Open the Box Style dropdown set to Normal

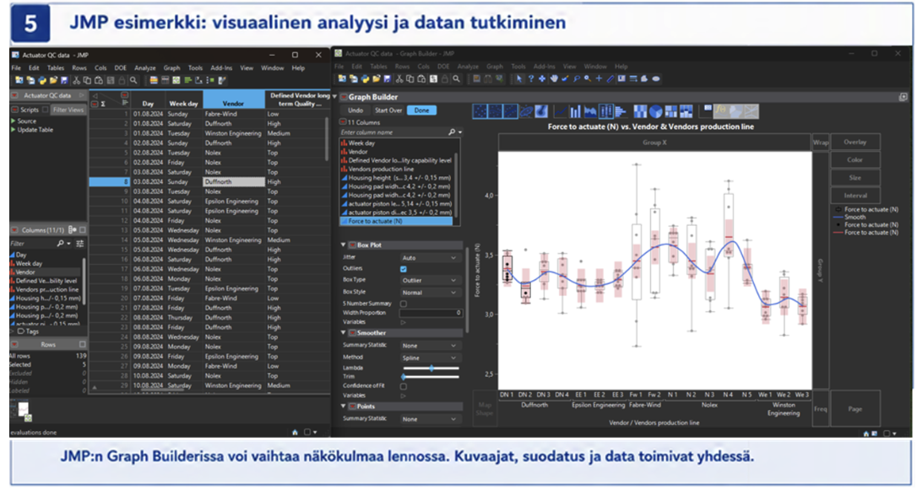click(x=429, y=292)
